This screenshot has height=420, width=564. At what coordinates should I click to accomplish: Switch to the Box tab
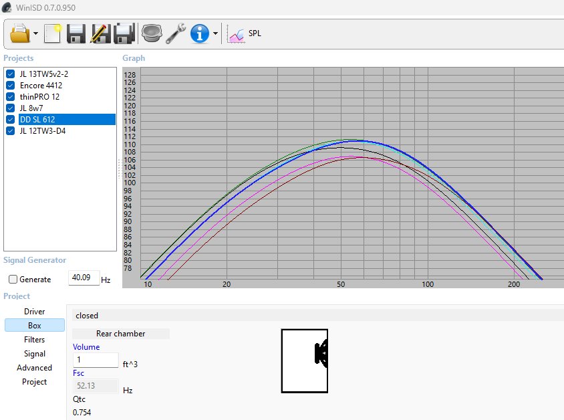pyautogui.click(x=35, y=325)
